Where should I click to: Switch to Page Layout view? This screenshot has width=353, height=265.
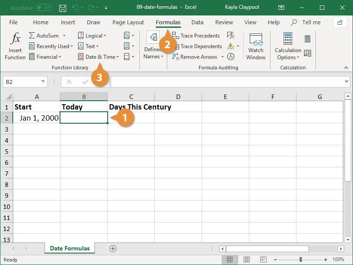(x=247, y=260)
